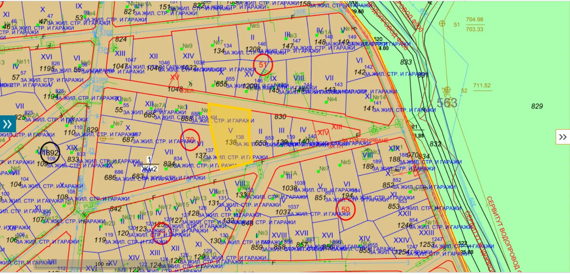Click the blue Roman numeral XXIII
This screenshot has width=570, height=274.
pyautogui.click(x=426, y=233)
